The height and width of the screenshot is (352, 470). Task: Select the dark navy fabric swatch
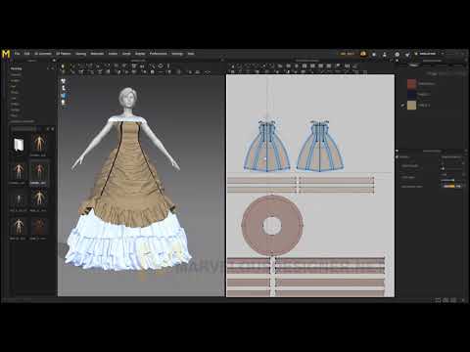click(x=412, y=95)
